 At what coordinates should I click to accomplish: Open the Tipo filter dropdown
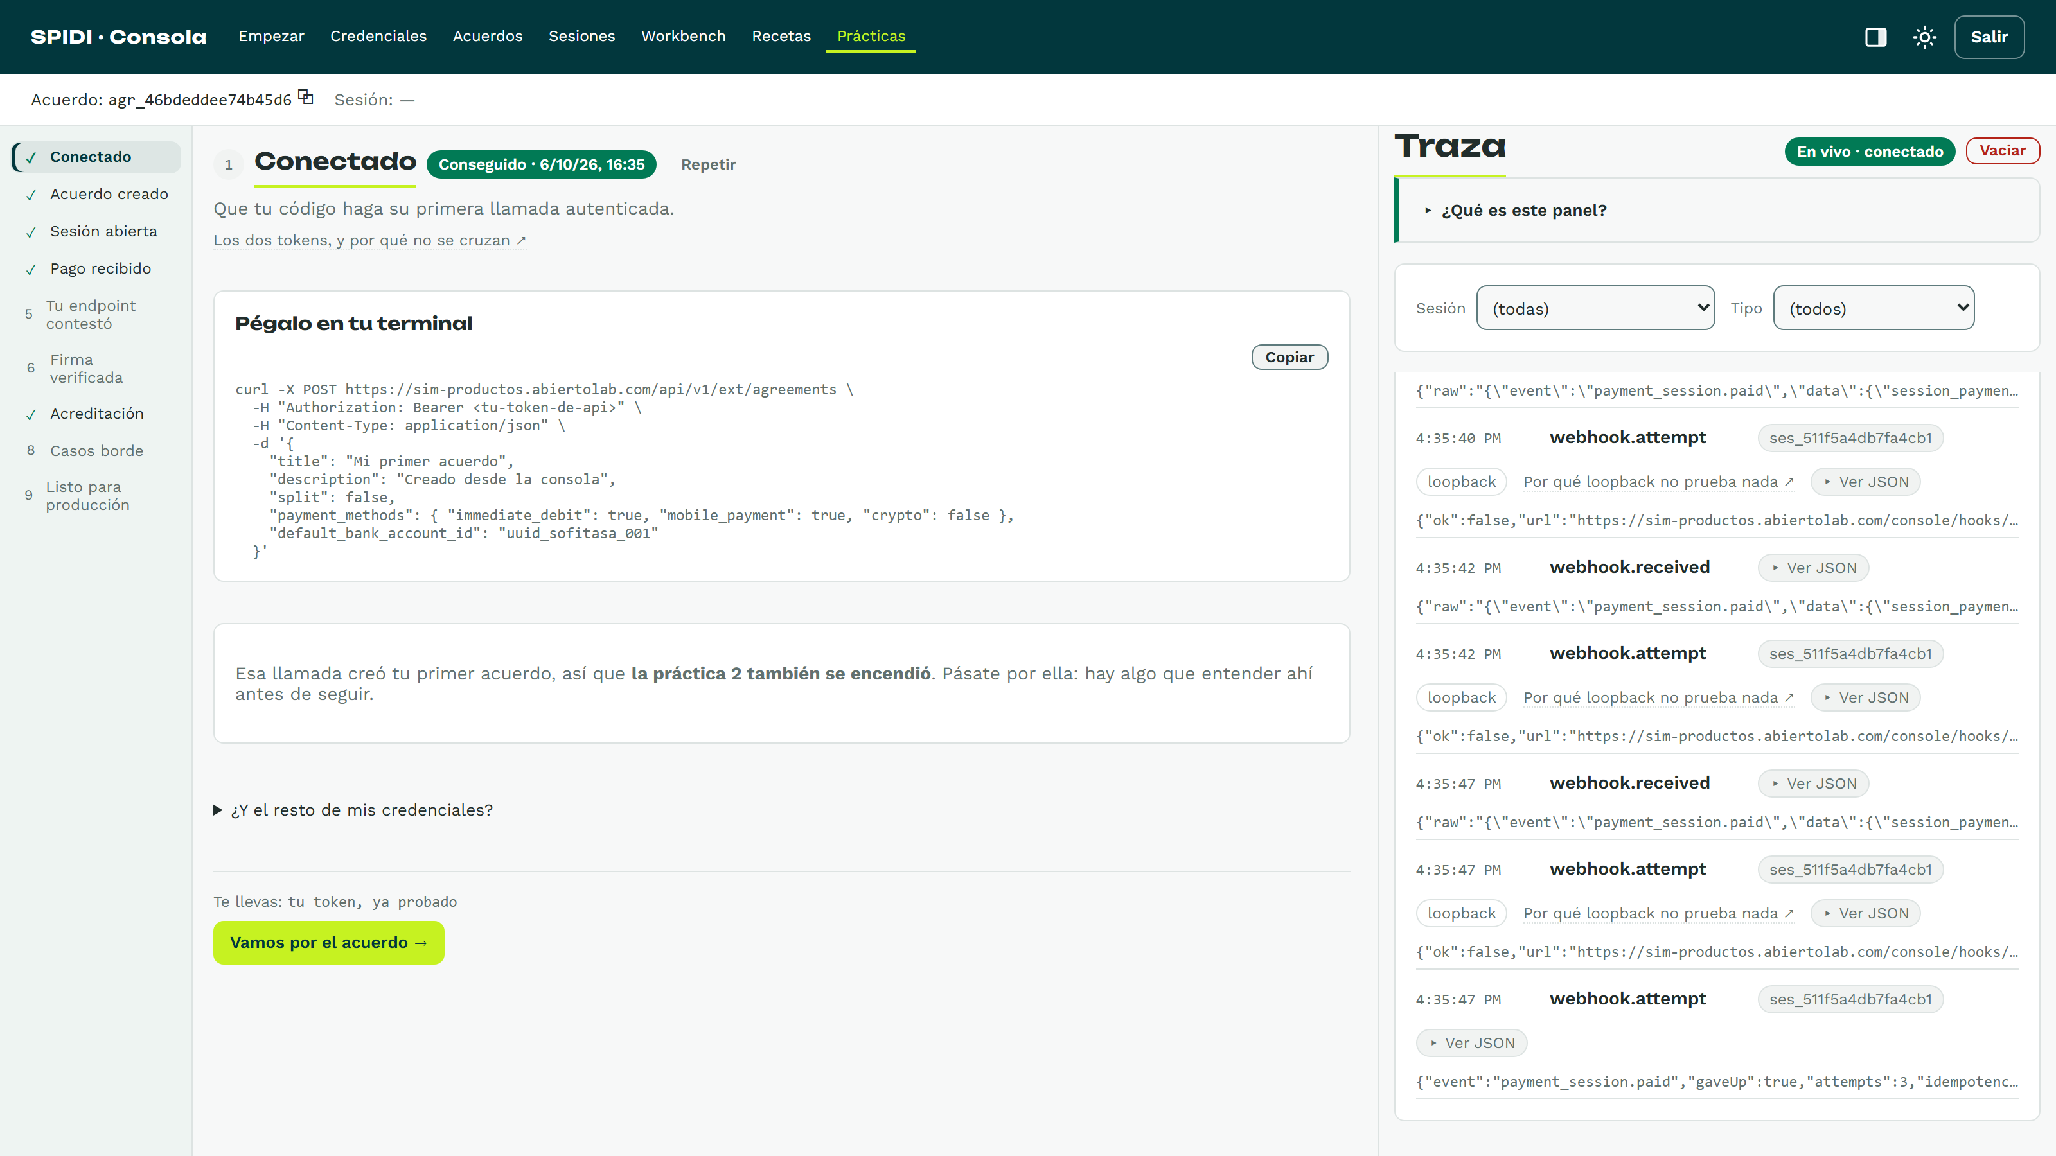pos(1874,308)
